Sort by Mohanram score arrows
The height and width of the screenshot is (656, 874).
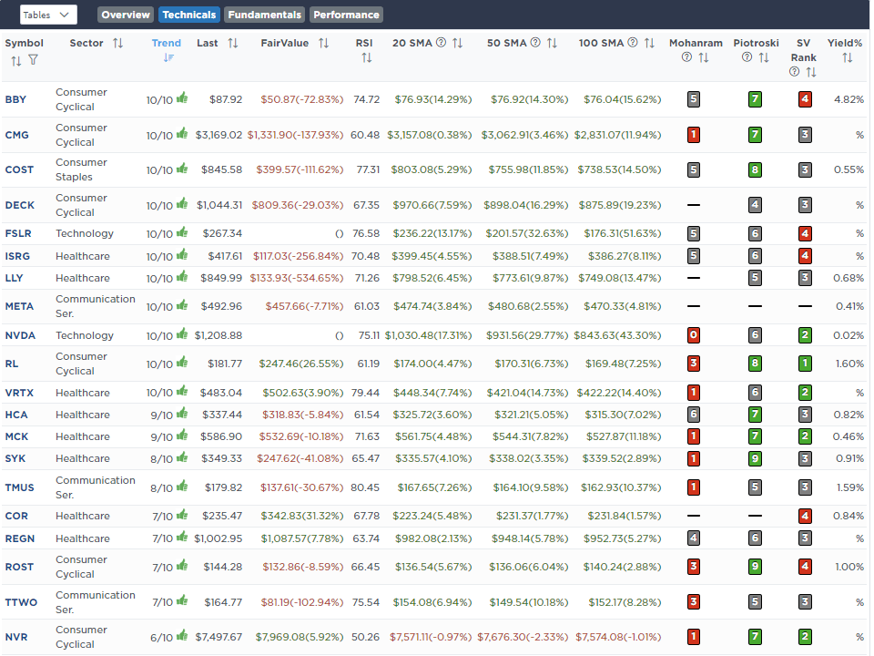tap(704, 57)
